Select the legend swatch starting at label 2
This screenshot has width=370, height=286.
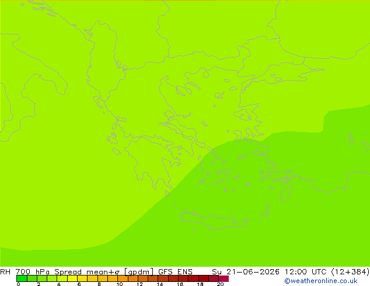coord(42,278)
